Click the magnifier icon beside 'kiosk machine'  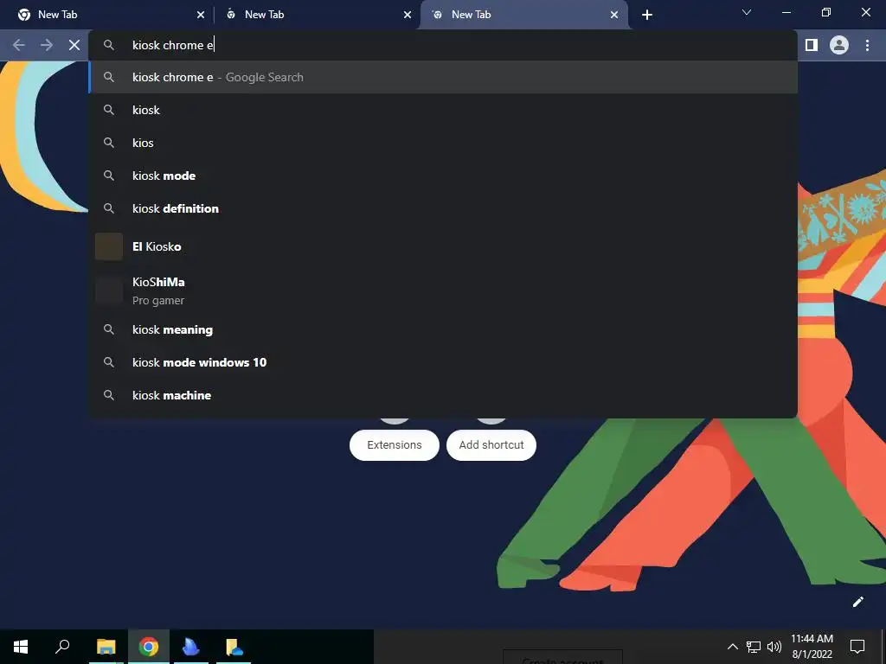(109, 395)
